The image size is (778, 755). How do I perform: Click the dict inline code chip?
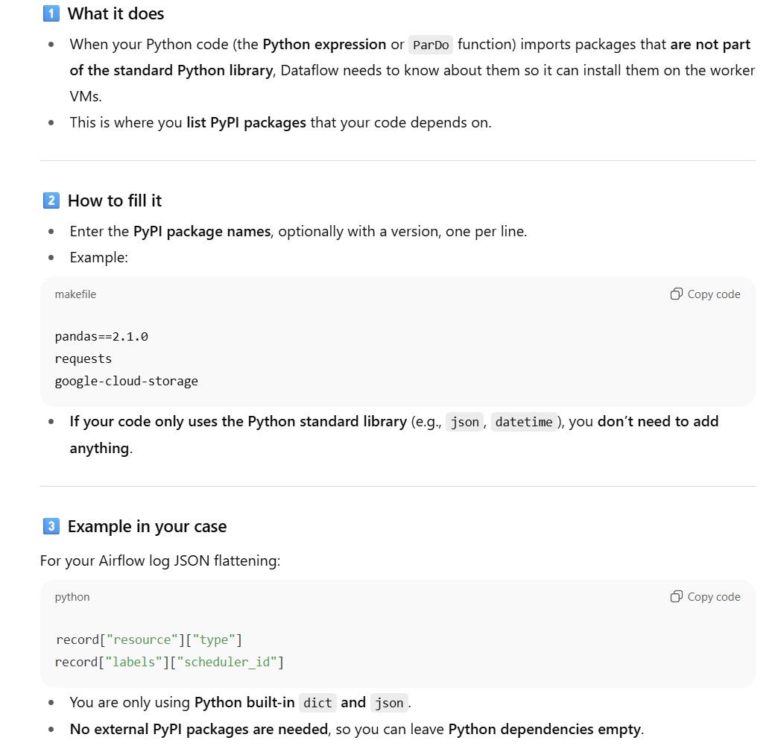coord(317,703)
